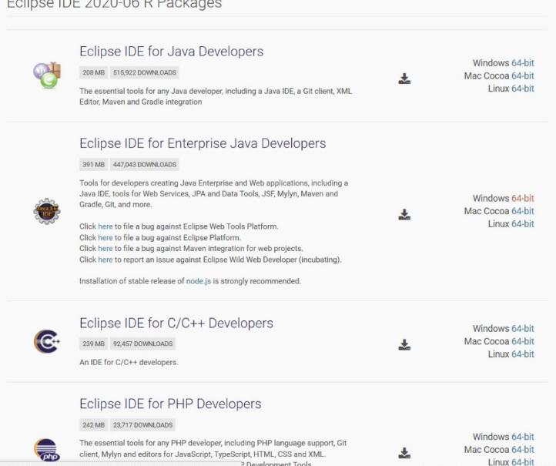The height and width of the screenshot is (466, 556).
Task: Download Java Developers Mac Cocoa 64-bit
Action: (523, 75)
